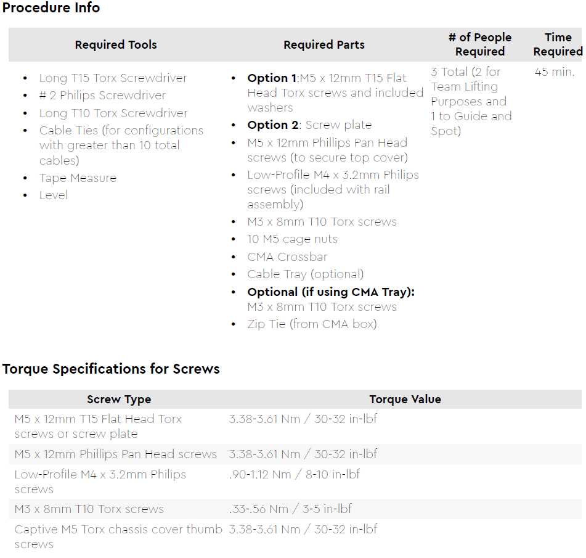Click the Time Required column header

(x=558, y=44)
